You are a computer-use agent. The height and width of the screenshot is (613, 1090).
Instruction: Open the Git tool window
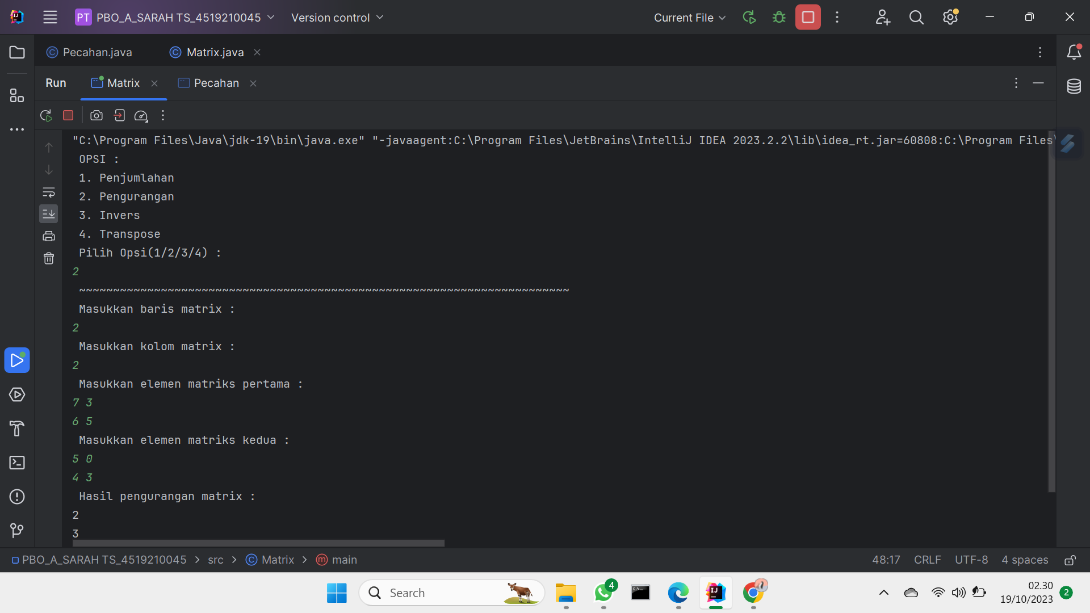17,531
